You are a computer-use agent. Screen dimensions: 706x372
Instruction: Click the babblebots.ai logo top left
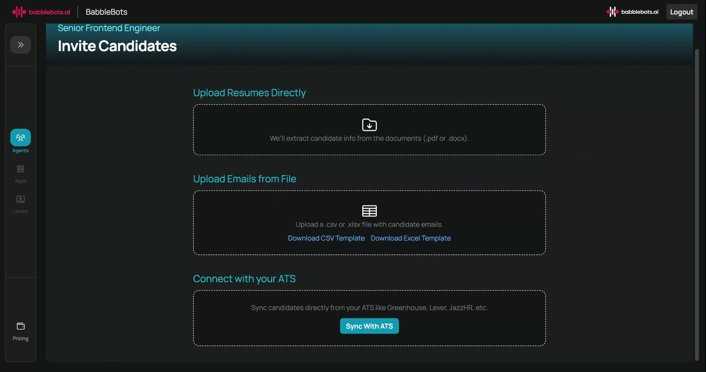coord(40,11)
